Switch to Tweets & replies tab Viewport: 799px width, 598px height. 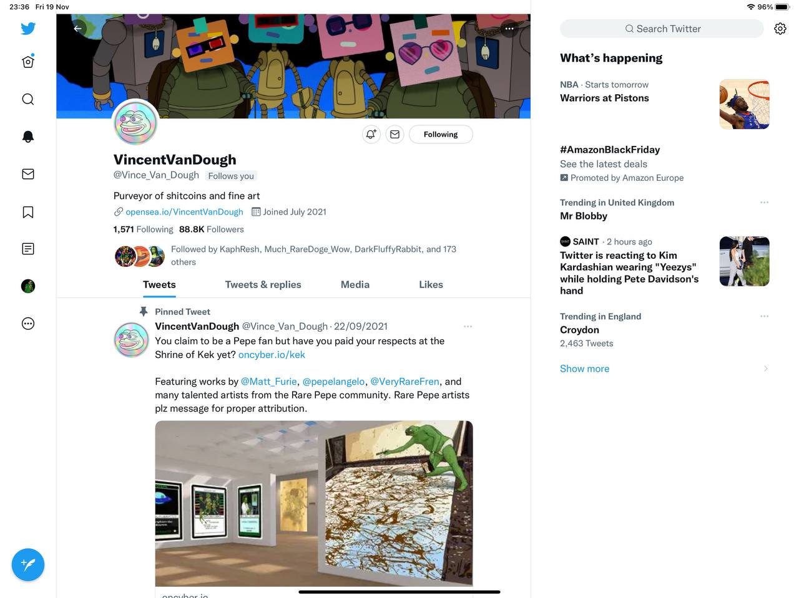263,284
